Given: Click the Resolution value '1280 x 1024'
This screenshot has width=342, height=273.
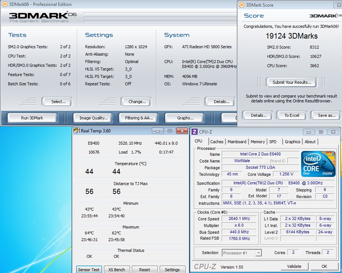Looking at the screenshot, I should coord(136,47).
